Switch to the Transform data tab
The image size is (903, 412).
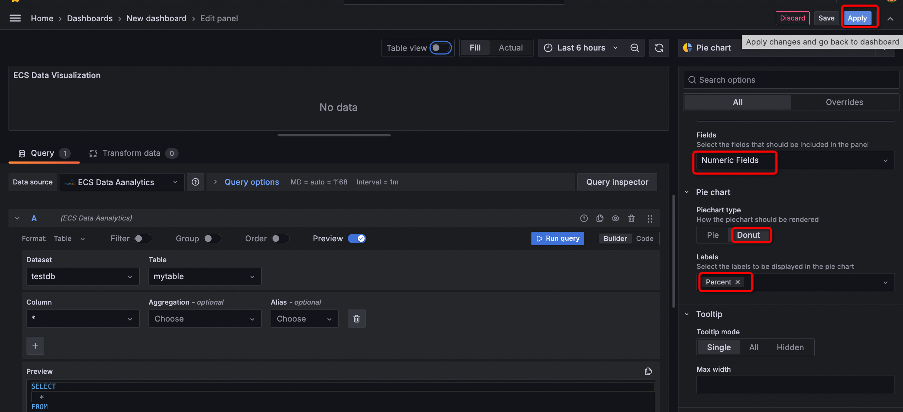pos(134,153)
